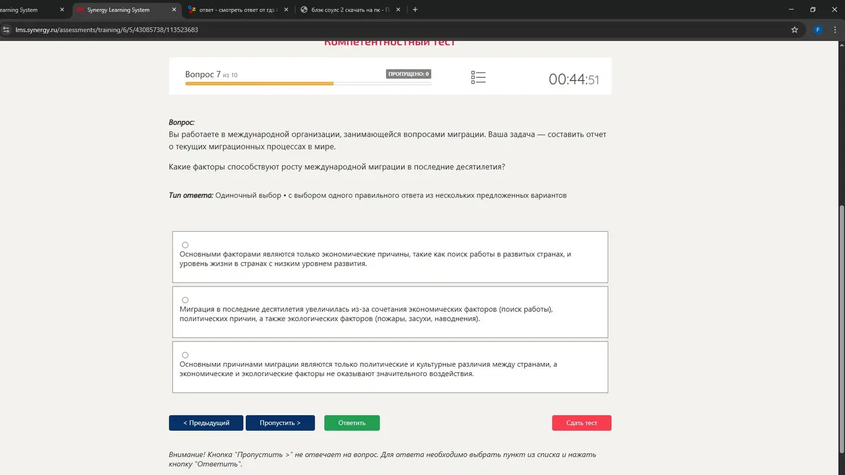Click the browser address bar URL
Viewport: 845px width, 475px height.
pos(106,30)
